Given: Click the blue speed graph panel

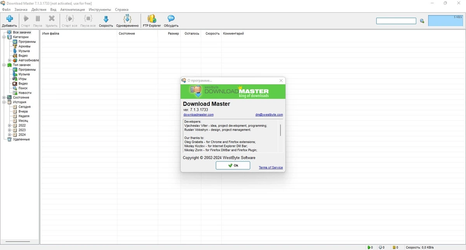Looking at the screenshot, I should tap(446, 21).
